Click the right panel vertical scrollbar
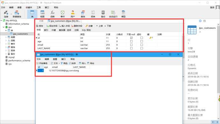The height and width of the screenshot is (124, 220). pos(218,59)
